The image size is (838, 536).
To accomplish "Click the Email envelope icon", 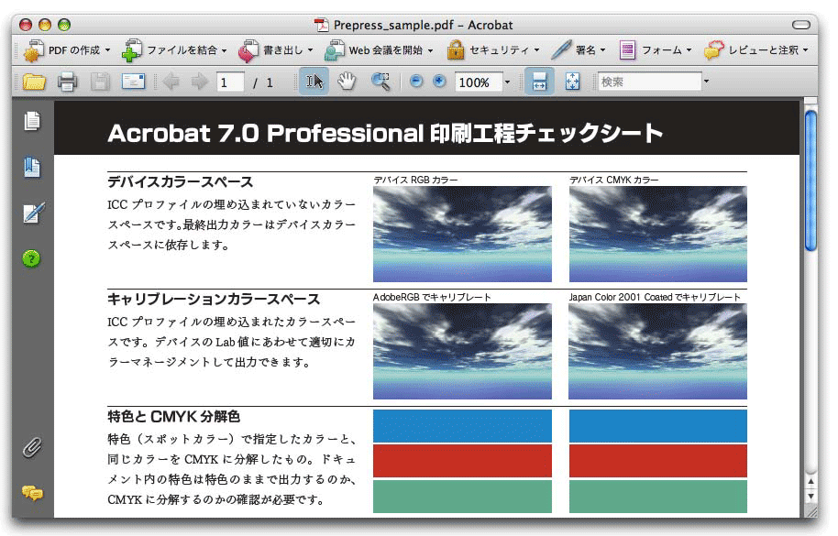I will click(133, 82).
